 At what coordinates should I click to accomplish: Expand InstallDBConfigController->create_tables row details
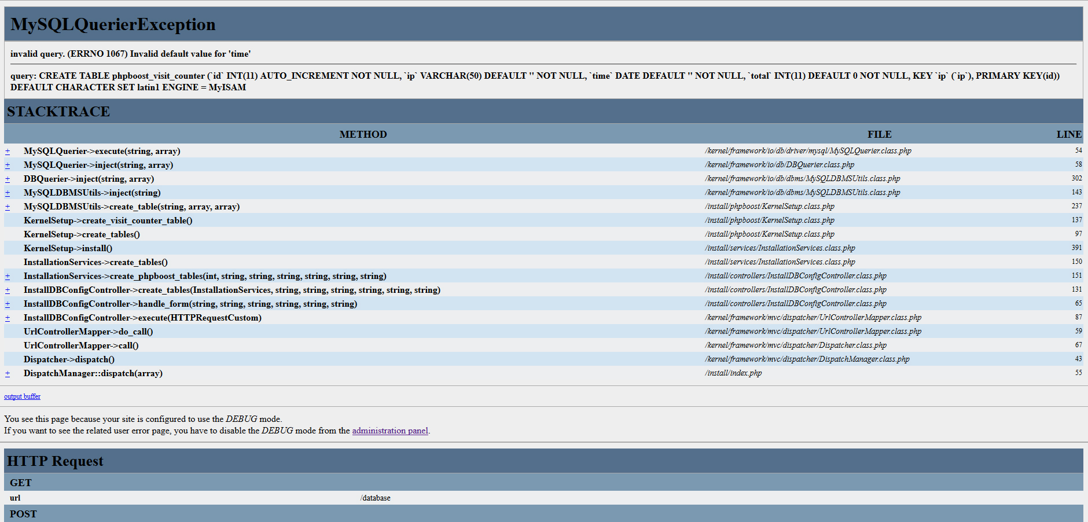click(8, 290)
